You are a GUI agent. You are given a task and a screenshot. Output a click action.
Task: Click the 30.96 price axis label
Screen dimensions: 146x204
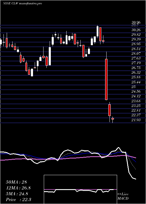point(136,22)
